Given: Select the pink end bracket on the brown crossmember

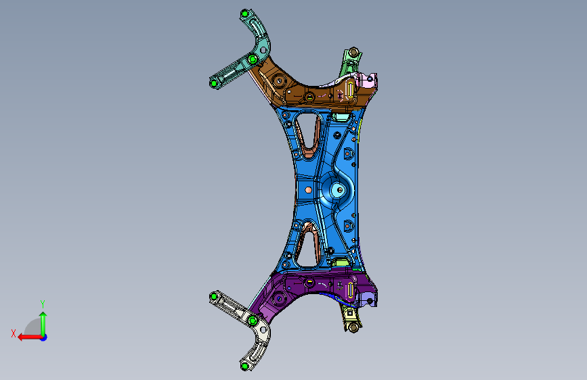Looking at the screenshot, I should 368,82.
